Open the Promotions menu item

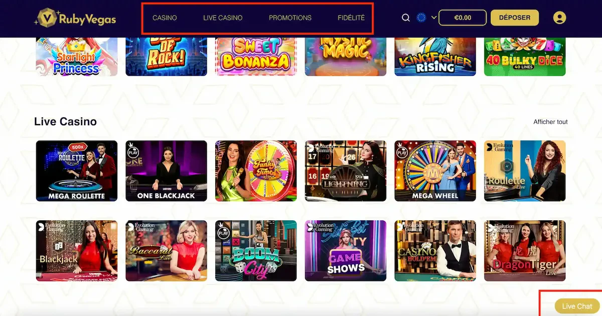click(x=290, y=18)
